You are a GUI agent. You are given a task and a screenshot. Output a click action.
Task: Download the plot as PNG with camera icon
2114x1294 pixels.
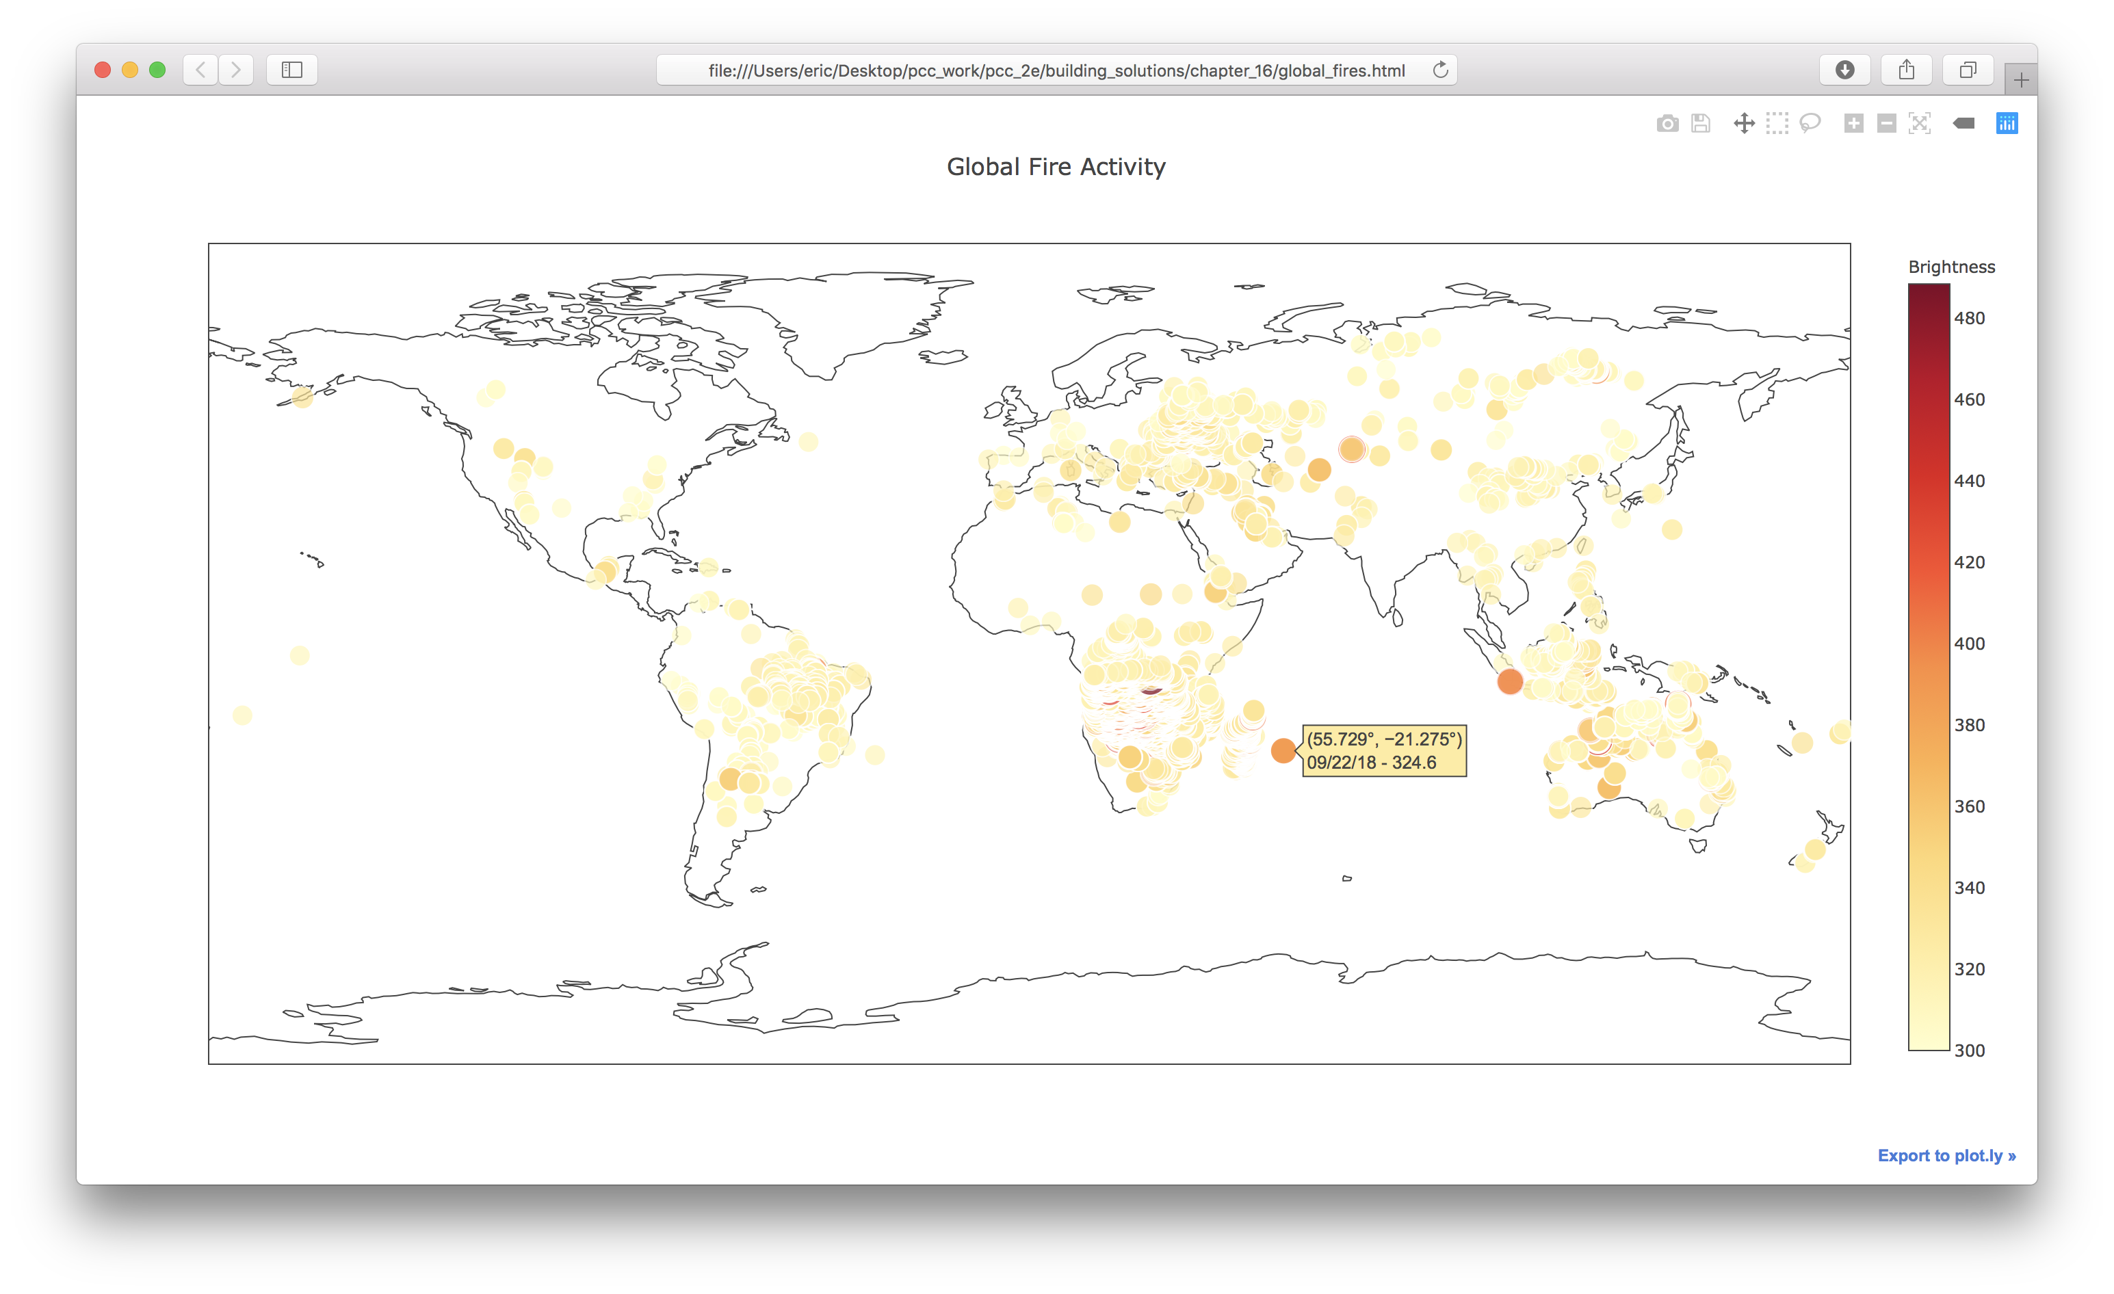point(1667,124)
